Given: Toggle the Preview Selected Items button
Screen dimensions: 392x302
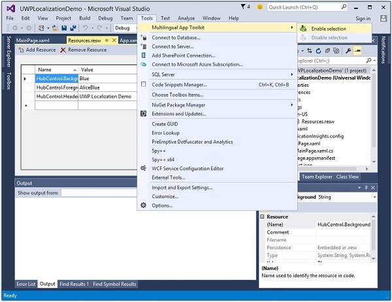Looking at the screenshot, I should click(x=358, y=51).
